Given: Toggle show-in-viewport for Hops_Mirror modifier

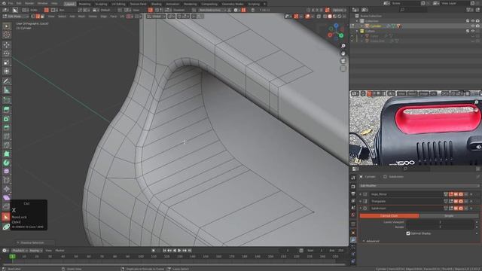Looking at the screenshot, I should pyautogui.click(x=456, y=194).
